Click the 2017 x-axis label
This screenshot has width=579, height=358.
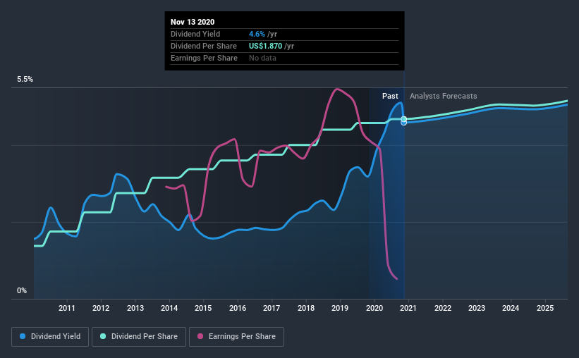coord(272,308)
